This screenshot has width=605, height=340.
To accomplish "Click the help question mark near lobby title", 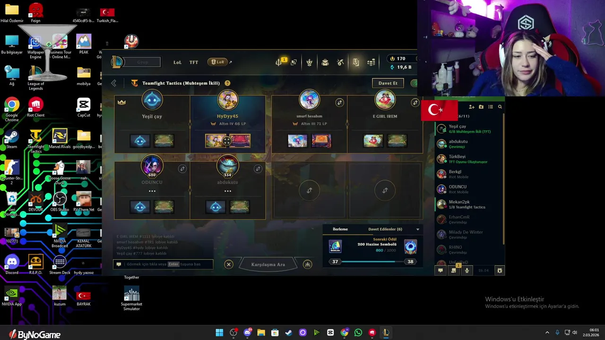I will (227, 83).
